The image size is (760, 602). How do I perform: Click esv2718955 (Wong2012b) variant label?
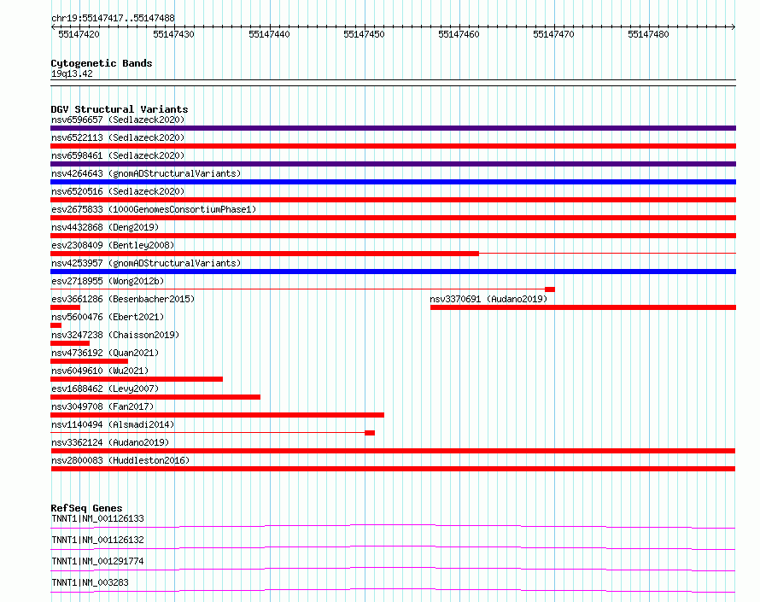point(108,281)
